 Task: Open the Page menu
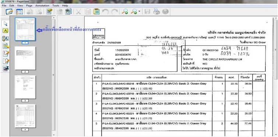(29, 5)
